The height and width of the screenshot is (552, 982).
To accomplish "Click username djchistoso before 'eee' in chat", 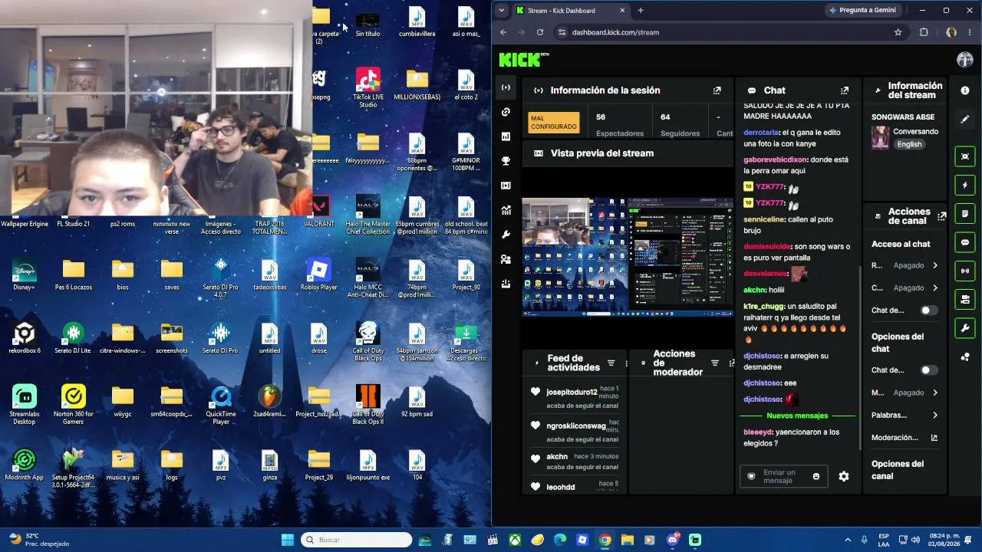I will (x=762, y=383).
